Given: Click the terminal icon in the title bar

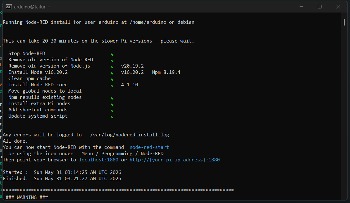Looking at the screenshot, I should 8,7.
